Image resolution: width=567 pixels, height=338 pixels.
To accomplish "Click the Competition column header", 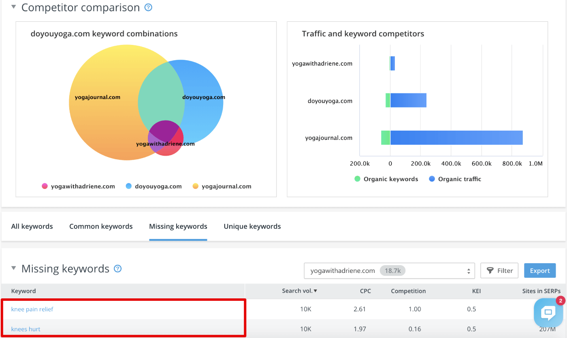I will click(408, 291).
